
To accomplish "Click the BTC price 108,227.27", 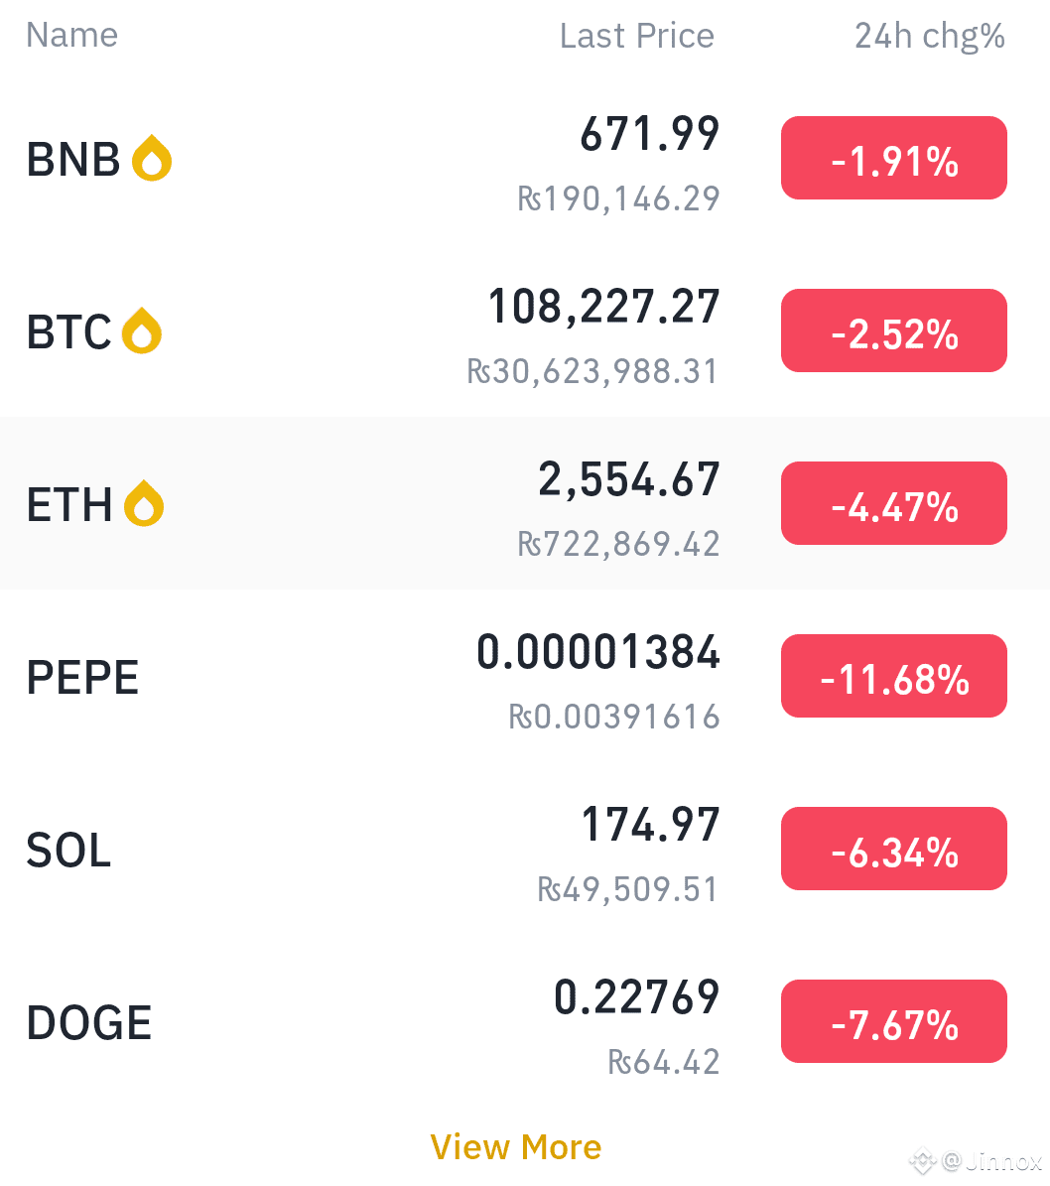I will click(x=603, y=307).
